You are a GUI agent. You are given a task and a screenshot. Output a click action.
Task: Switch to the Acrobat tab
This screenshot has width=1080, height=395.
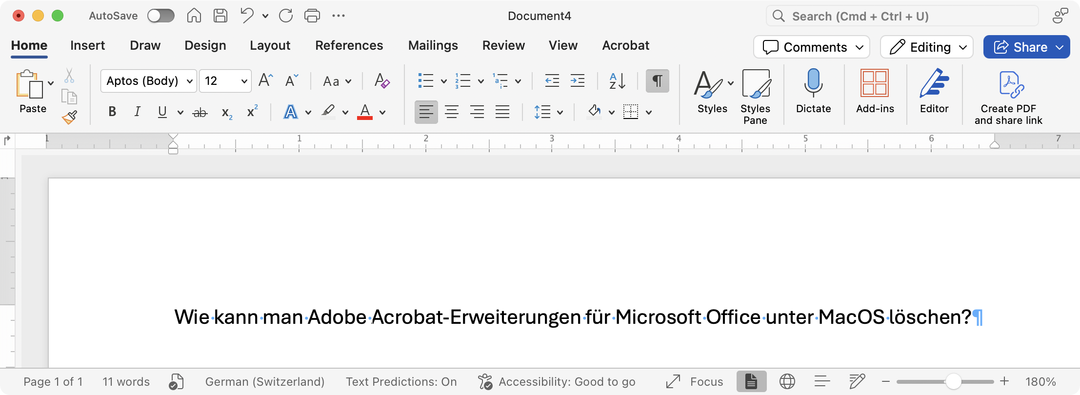(x=625, y=45)
